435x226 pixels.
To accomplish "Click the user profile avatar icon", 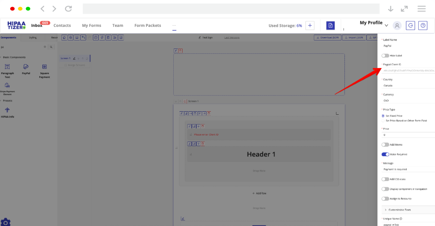I will [397, 26].
